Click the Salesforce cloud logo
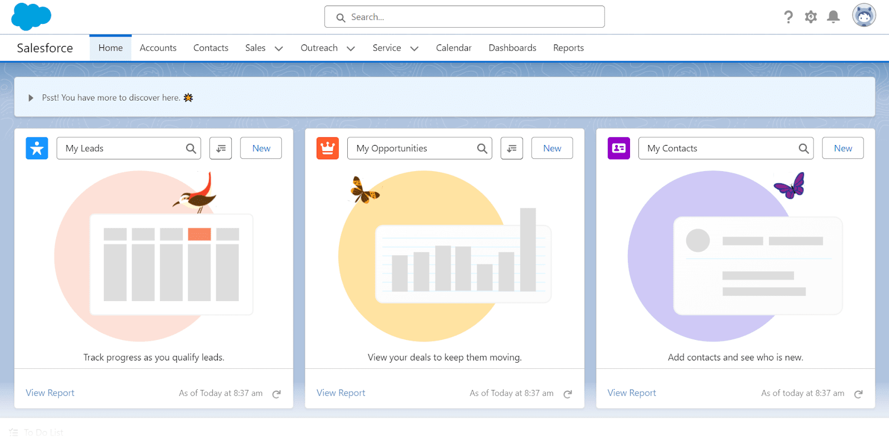 pos(31,17)
